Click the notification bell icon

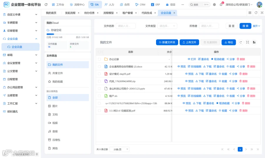click(221, 5)
